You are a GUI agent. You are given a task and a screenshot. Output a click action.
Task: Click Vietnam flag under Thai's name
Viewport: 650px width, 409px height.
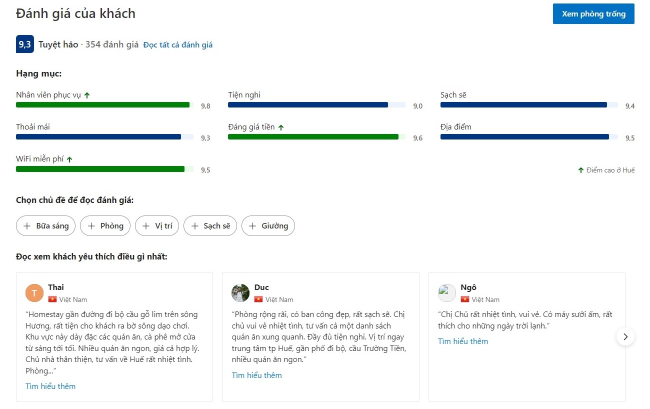pyautogui.click(x=52, y=299)
